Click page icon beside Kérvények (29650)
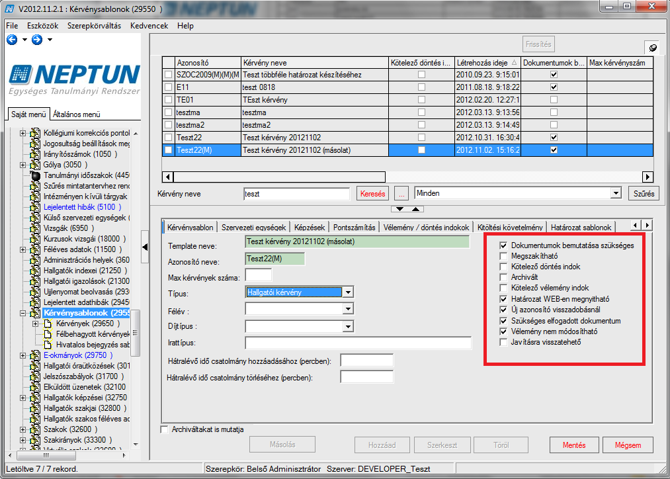The height and width of the screenshot is (479, 670). coord(48,324)
